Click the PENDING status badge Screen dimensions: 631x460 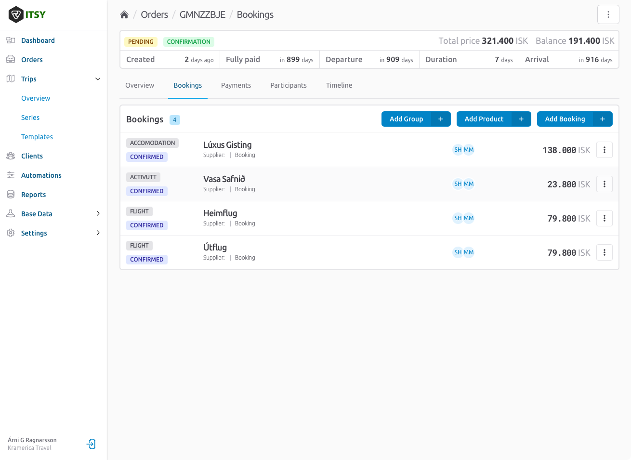click(141, 42)
